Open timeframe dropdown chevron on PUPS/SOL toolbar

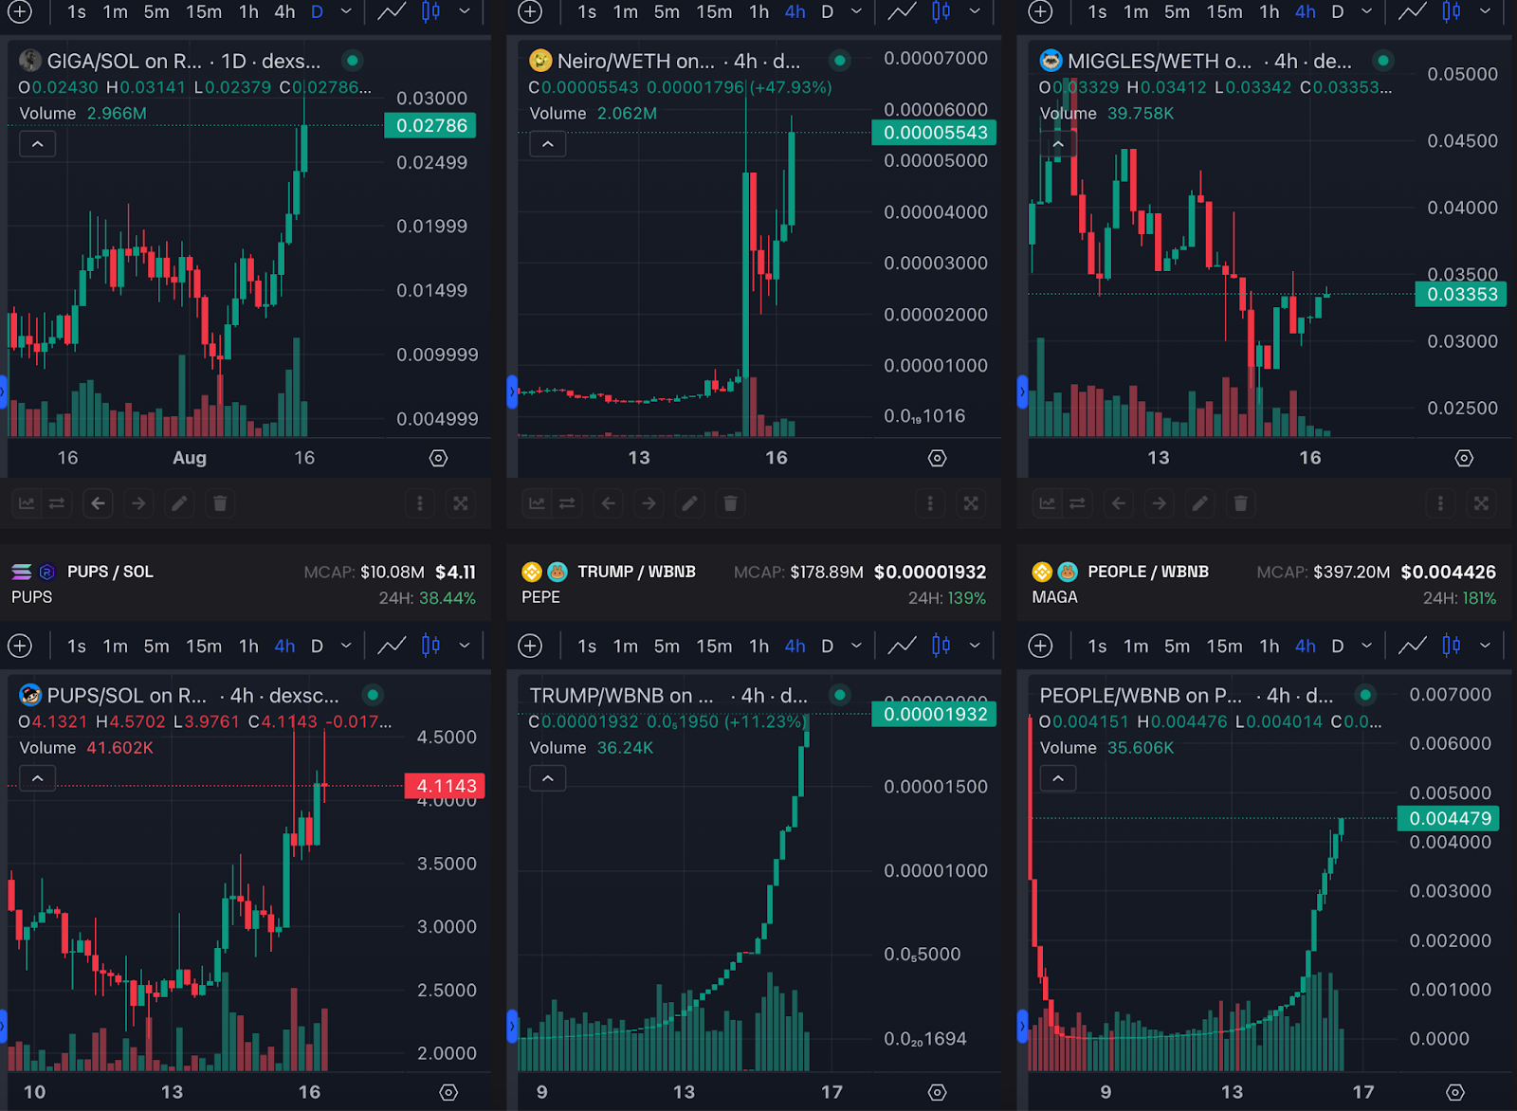click(346, 646)
